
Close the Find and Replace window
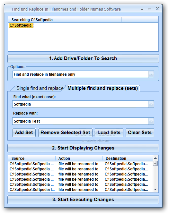pos(157,9)
